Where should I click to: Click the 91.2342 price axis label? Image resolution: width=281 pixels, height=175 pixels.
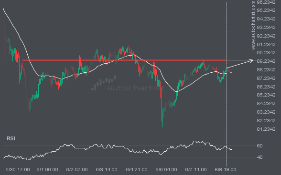click(266, 44)
